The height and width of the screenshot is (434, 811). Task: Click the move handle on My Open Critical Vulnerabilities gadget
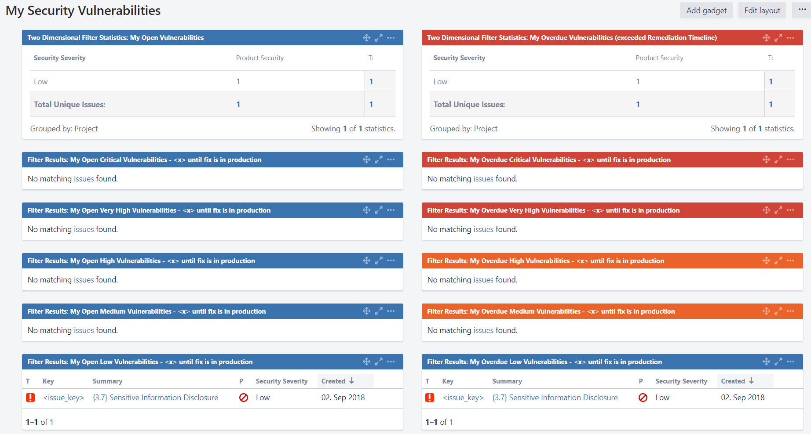click(367, 159)
